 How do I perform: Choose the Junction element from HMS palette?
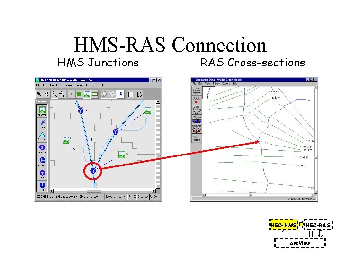point(42,149)
